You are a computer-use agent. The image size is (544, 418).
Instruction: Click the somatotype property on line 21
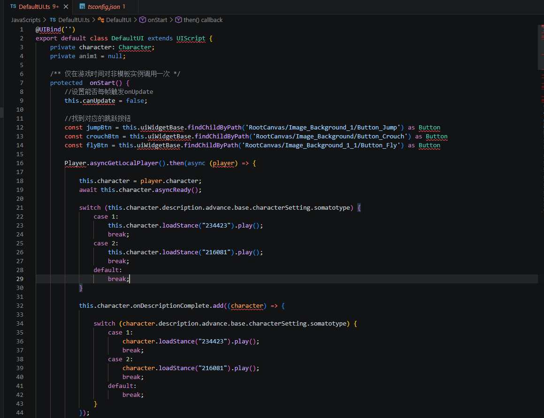[x=332, y=208]
